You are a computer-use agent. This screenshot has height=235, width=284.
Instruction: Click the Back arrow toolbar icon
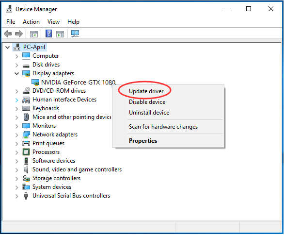(x=8, y=34)
